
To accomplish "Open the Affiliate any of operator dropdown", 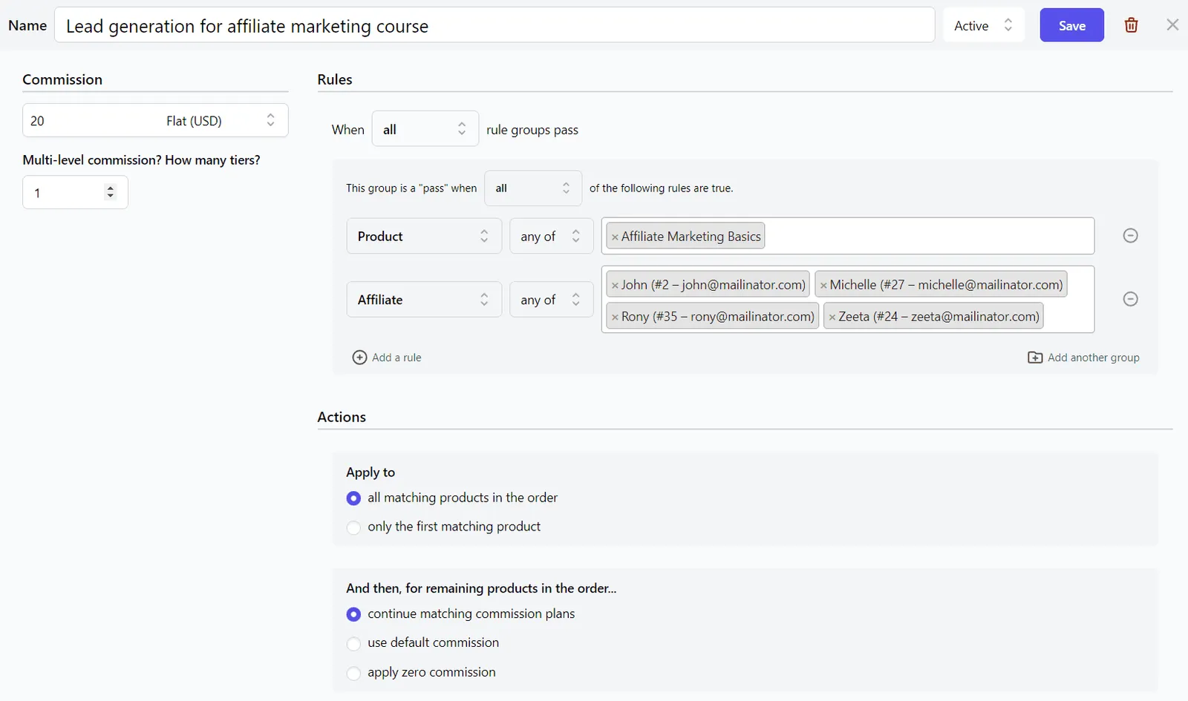I will (551, 300).
